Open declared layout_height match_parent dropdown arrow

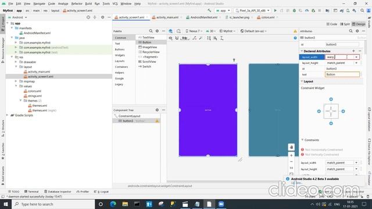pyautogui.click(x=356, y=63)
